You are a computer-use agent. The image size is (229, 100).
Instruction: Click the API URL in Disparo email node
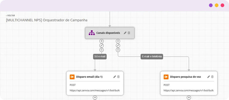pyautogui.click(x=95, y=91)
